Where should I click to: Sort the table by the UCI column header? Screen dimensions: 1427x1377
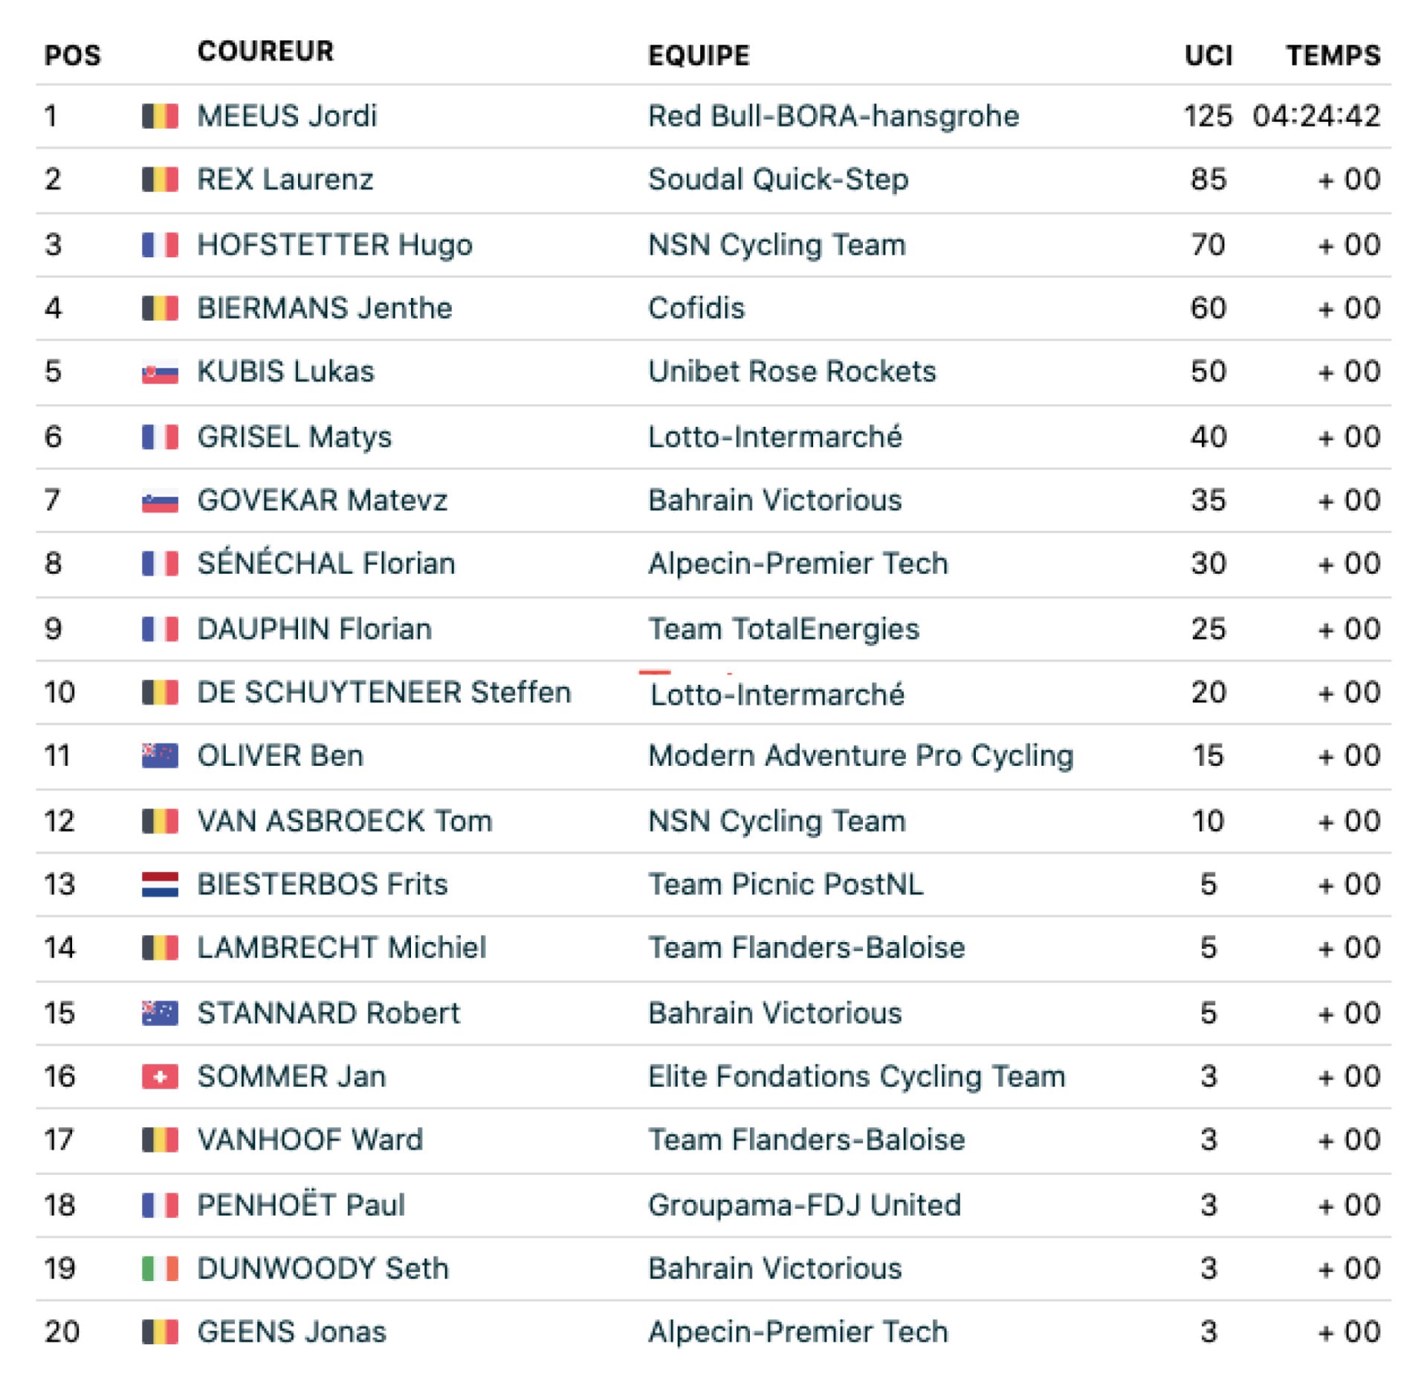[1208, 55]
